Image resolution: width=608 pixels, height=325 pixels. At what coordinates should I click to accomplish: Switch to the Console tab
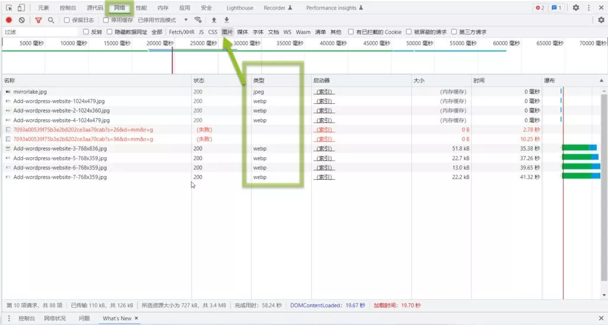pyautogui.click(x=68, y=8)
